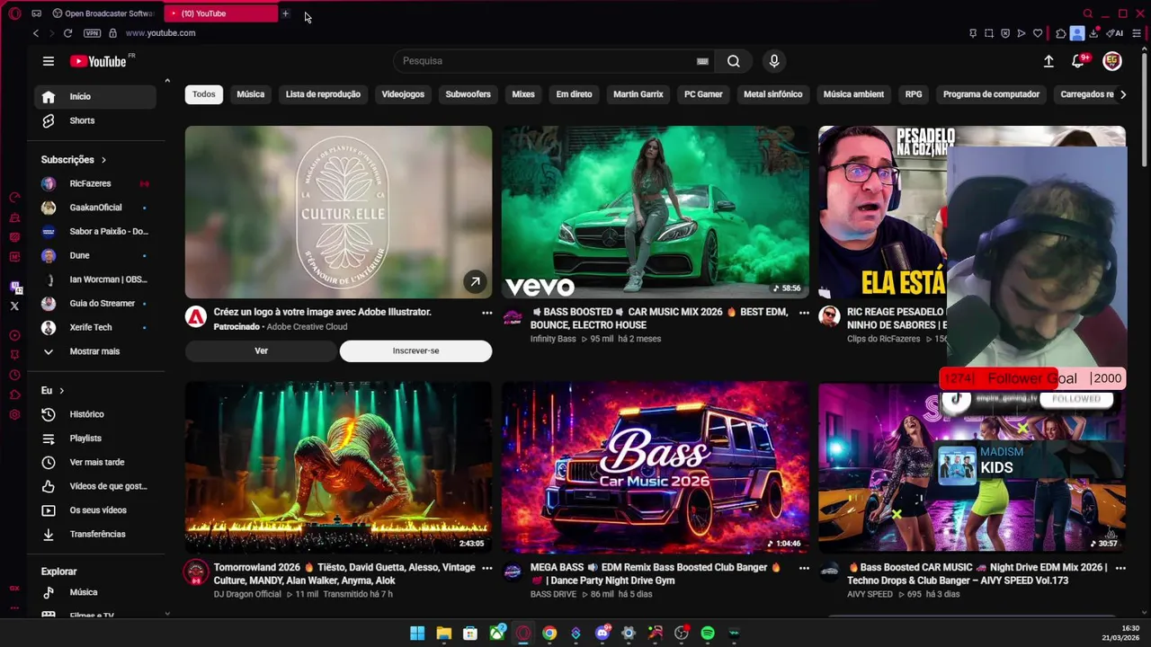Viewport: 1151px width, 647px height.
Task: Open Discord from the taskbar
Action: pos(602,634)
